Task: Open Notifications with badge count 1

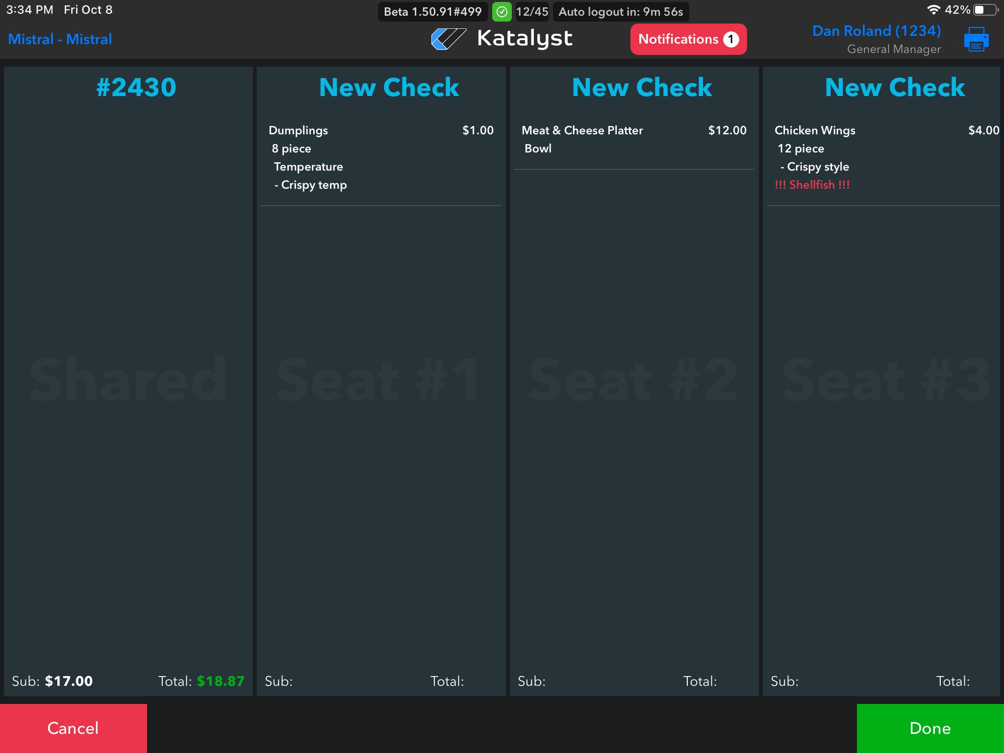Action: click(688, 39)
